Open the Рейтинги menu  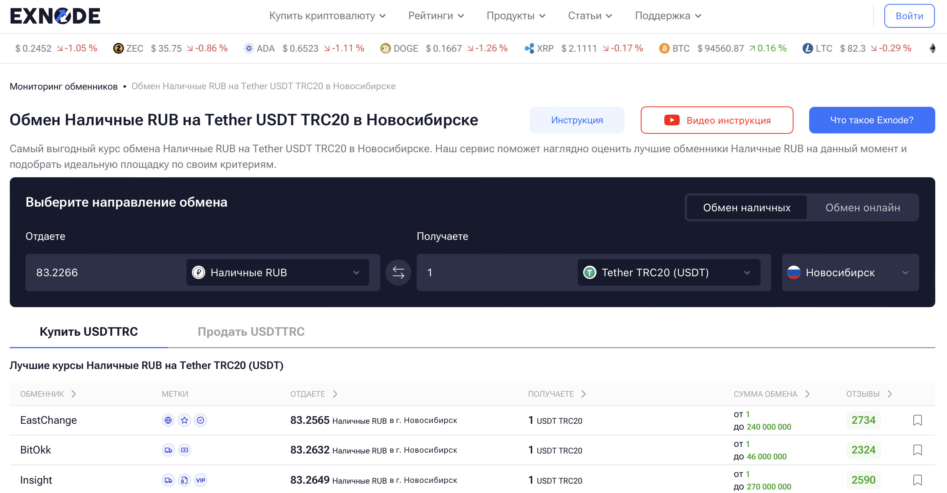[x=436, y=16]
